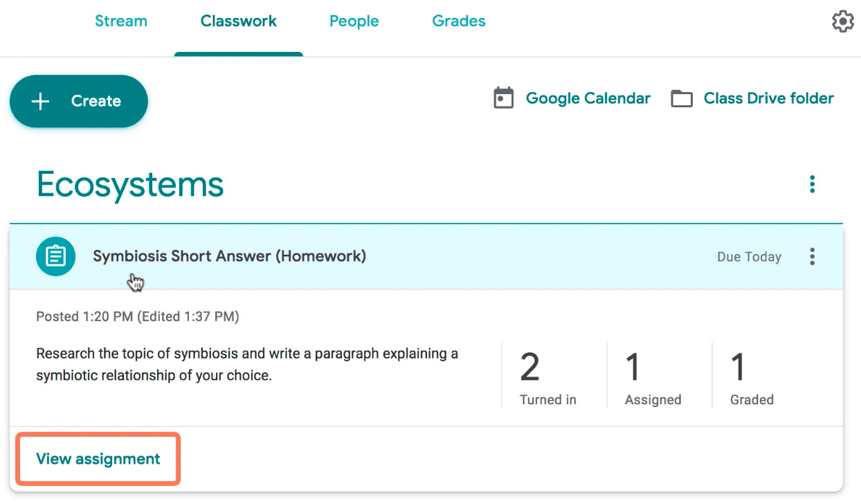Open class settings via the gear icon
861x504 pixels.
point(842,21)
